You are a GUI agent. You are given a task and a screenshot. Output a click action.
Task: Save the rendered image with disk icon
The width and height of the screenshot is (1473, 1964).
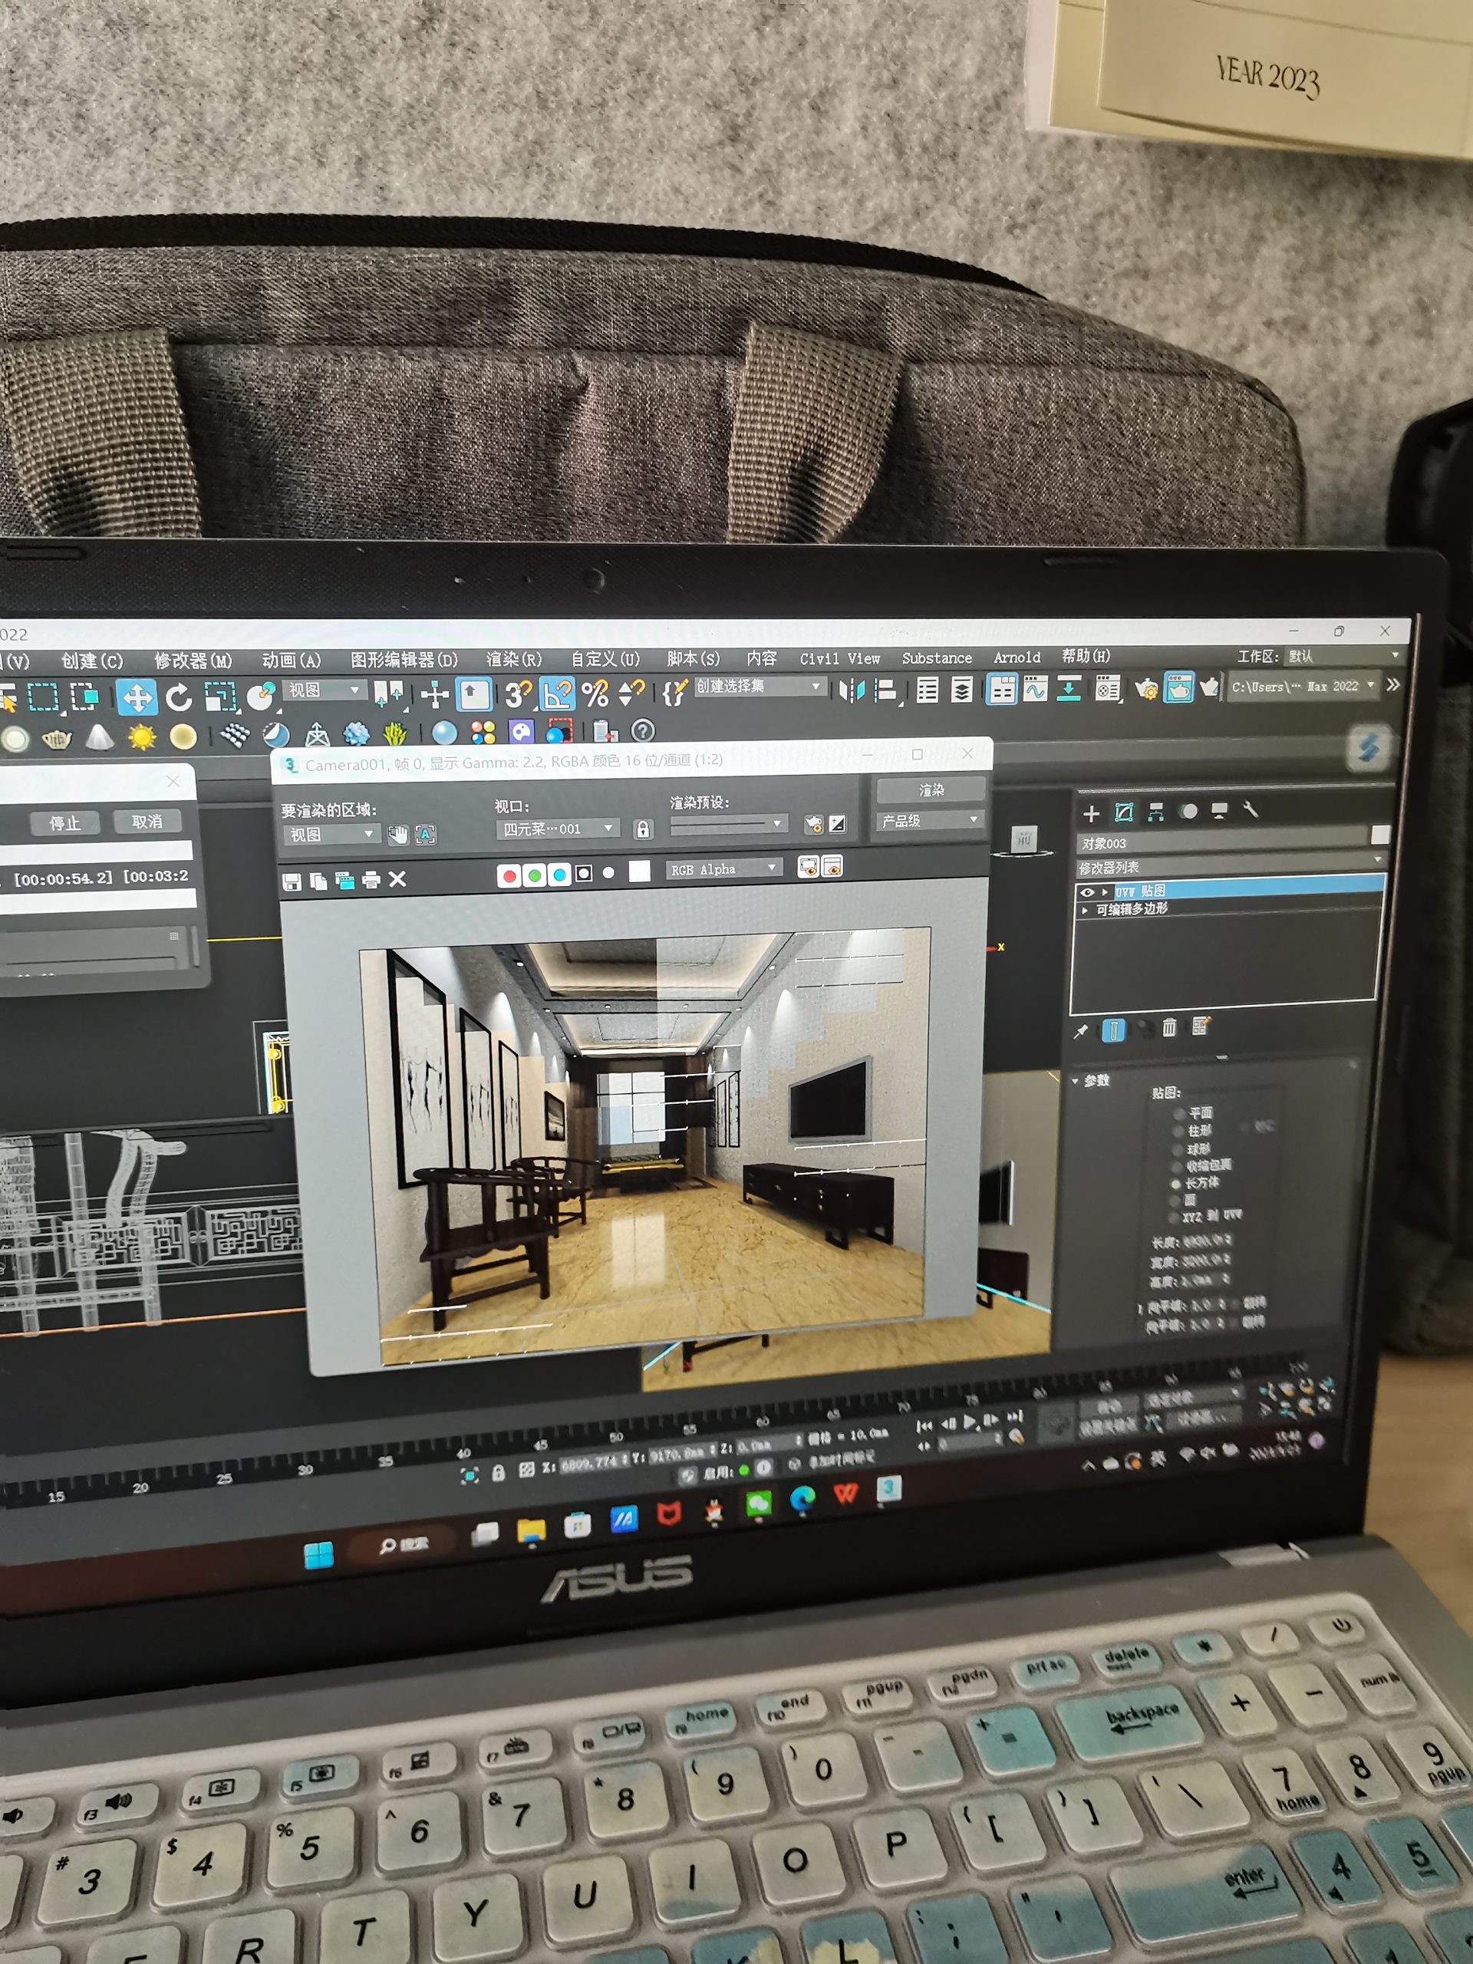tap(292, 881)
